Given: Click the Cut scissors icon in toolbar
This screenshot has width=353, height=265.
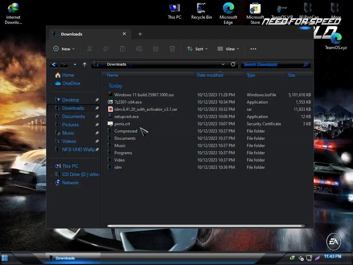Looking at the screenshot, I should (x=90, y=49).
